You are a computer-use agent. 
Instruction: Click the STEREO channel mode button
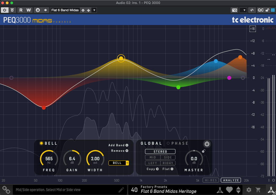click(x=160, y=151)
